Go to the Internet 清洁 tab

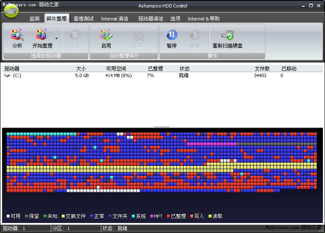tap(114, 19)
